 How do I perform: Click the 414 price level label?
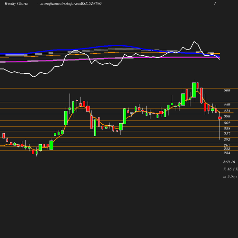click(227, 110)
